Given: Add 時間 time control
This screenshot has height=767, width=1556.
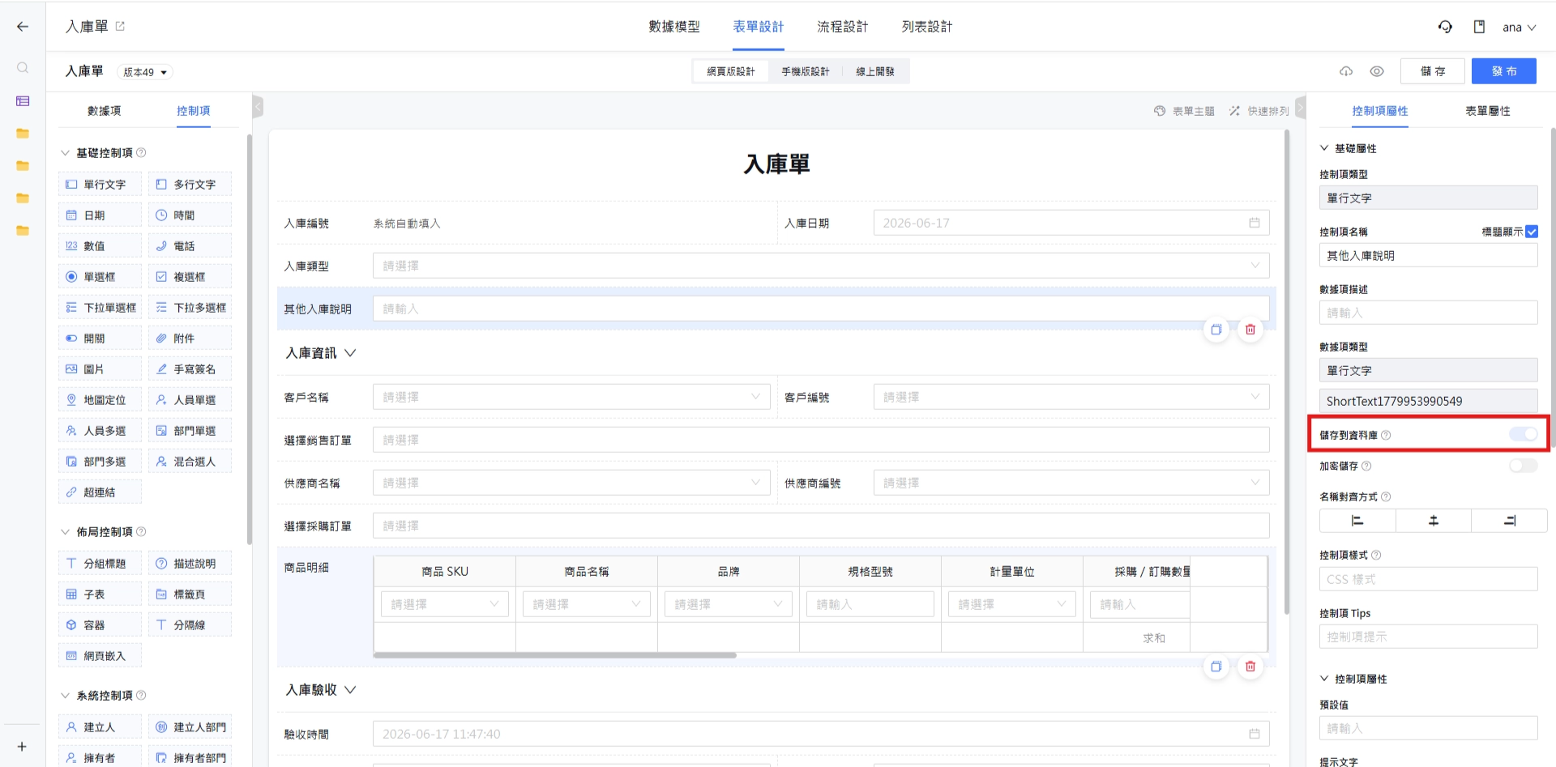Looking at the screenshot, I should pos(190,215).
